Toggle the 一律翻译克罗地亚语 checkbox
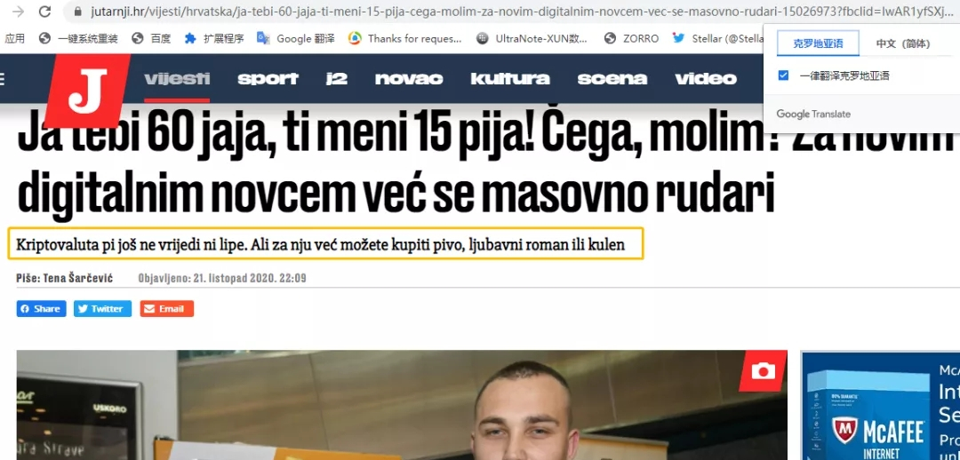 click(783, 75)
